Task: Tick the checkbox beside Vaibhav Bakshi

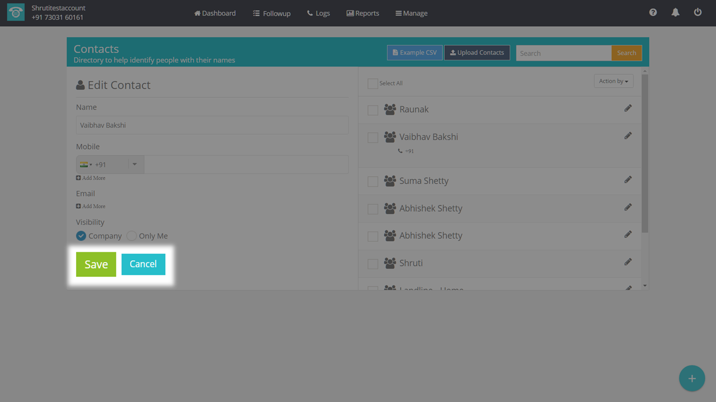Action: pos(373,138)
